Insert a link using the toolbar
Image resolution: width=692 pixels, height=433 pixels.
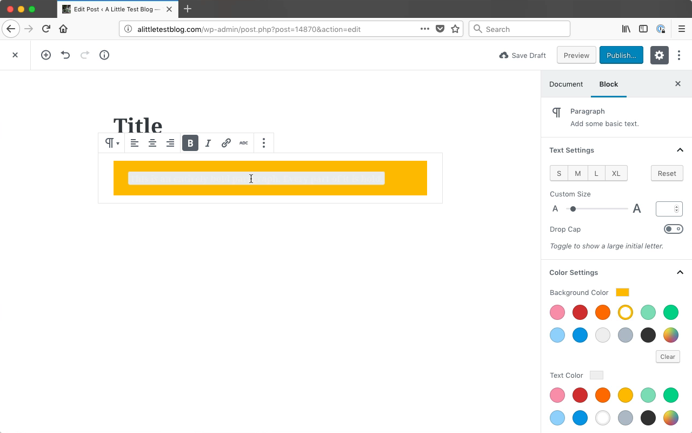pyautogui.click(x=226, y=143)
